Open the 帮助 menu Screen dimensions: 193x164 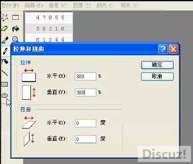click(x=130, y=5)
